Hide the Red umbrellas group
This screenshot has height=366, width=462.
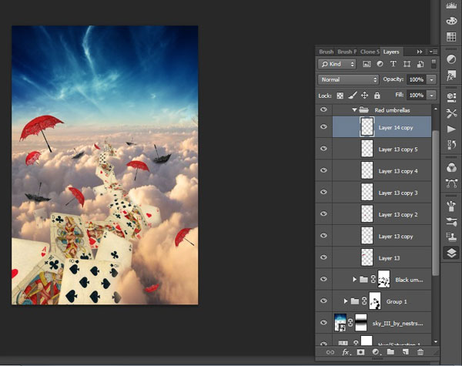coord(324,109)
